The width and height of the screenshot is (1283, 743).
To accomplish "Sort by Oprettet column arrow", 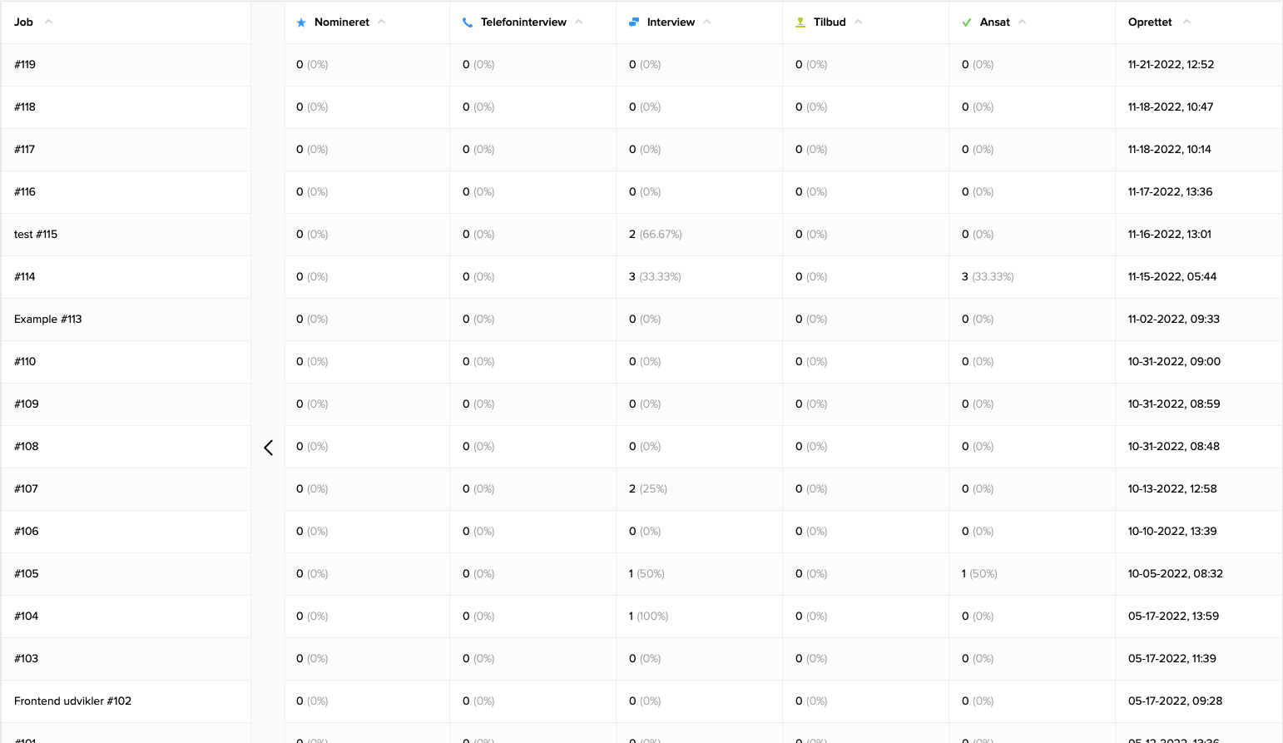I will coord(1186,22).
